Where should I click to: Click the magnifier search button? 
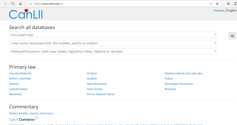(232, 36)
